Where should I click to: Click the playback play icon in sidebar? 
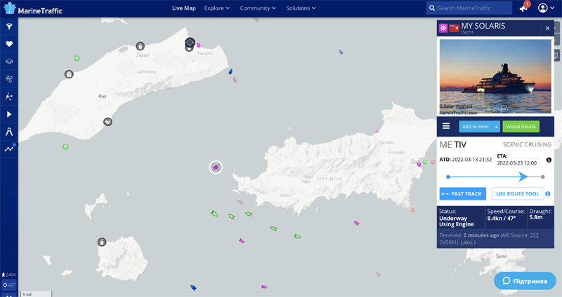(9, 113)
